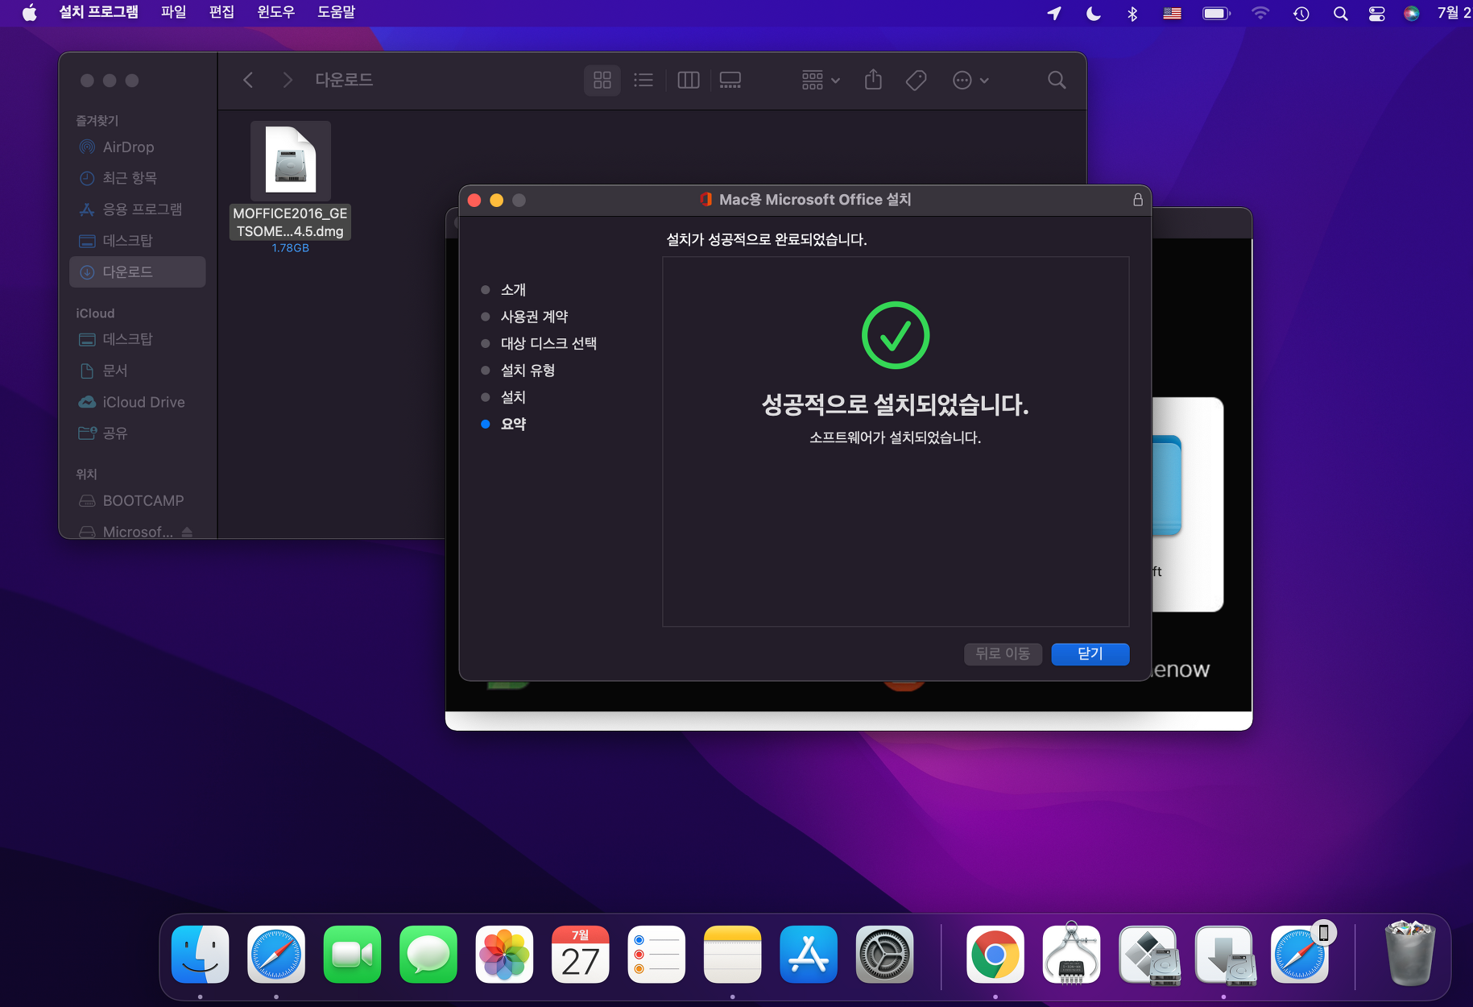This screenshot has width=1473, height=1007.
Task: Click the Finder tags icon
Action: pyautogui.click(x=916, y=80)
